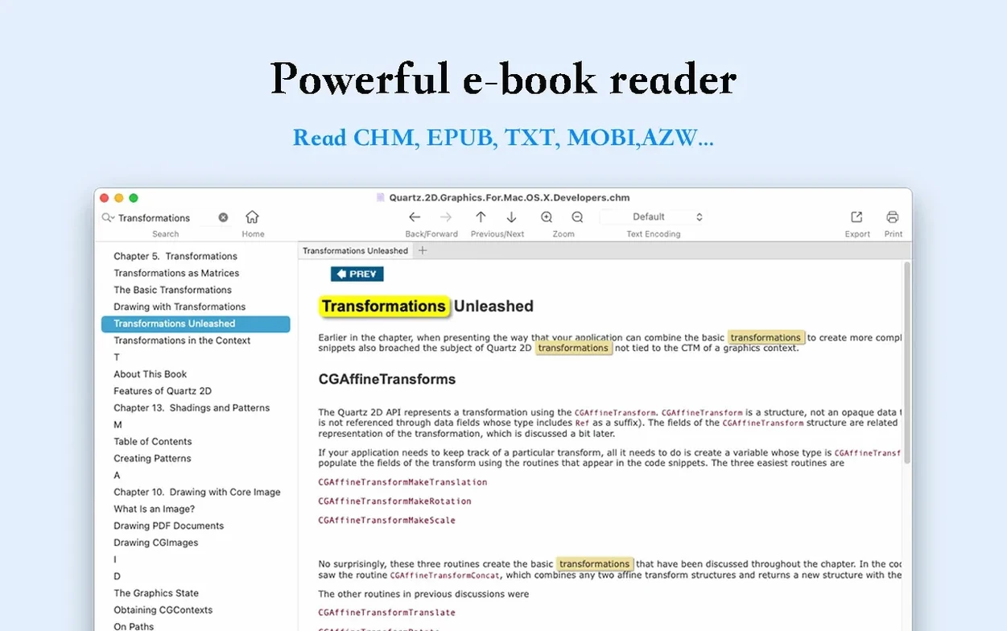The height and width of the screenshot is (631, 1007).
Task: Go forward with the right arrow
Action: click(x=446, y=217)
